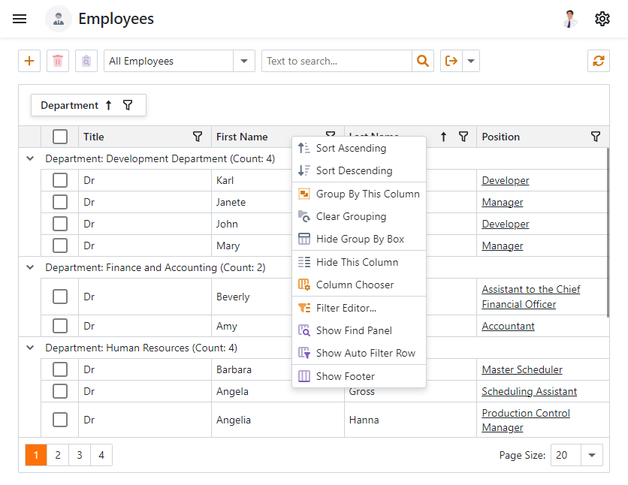
Task: Select Hide This Column
Action: [359, 262]
